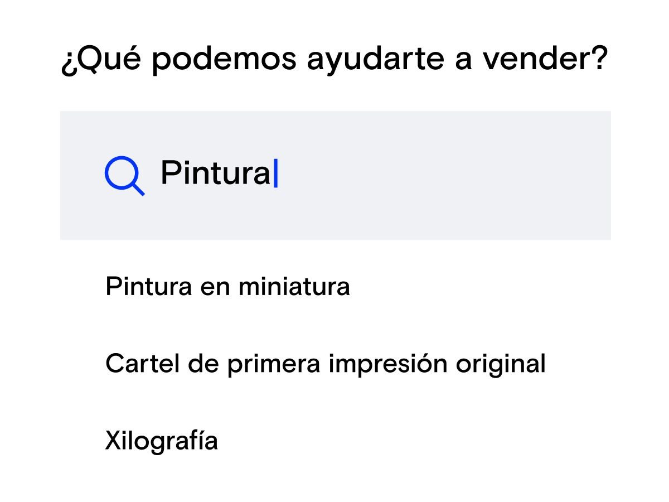This screenshot has height=502, width=669.
Task: Click the blue text cursor after 'Pintura'
Action: coord(275,173)
